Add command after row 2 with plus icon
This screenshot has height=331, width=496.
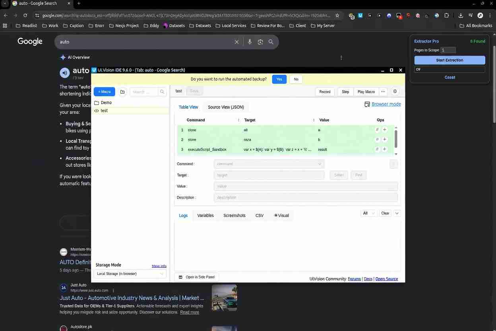tap(384, 140)
